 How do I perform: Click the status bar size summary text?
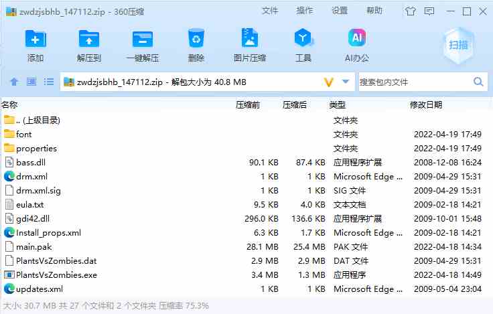[x=106, y=305]
